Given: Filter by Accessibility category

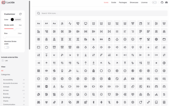Looking at the screenshot, I should (8, 80).
